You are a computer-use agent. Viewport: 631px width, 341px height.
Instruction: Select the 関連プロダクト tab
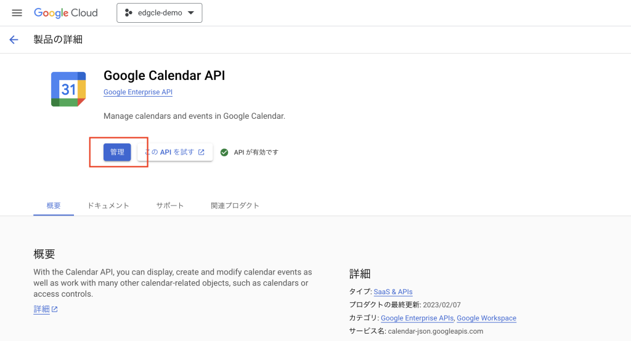pos(235,206)
